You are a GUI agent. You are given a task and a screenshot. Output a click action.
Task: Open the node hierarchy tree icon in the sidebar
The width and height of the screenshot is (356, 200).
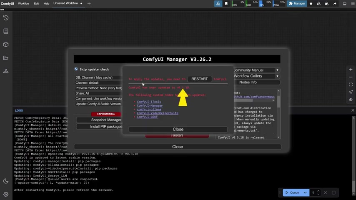(x=6, y=71)
